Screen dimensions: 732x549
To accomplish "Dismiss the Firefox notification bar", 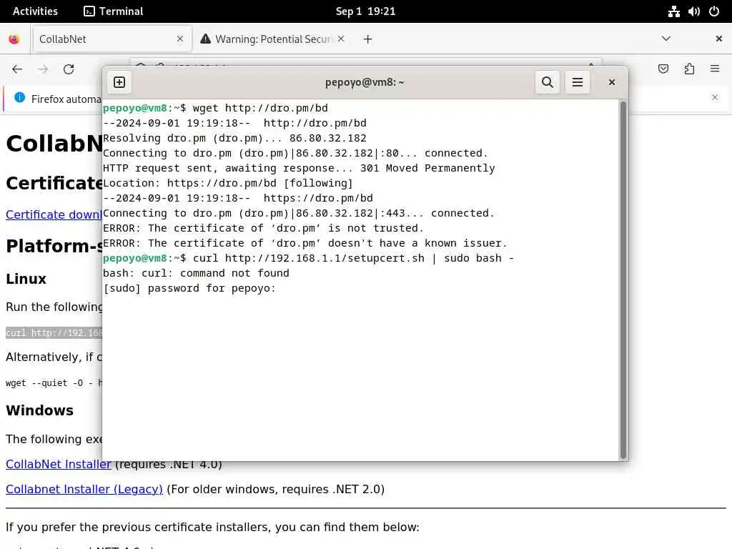I will point(715,97).
